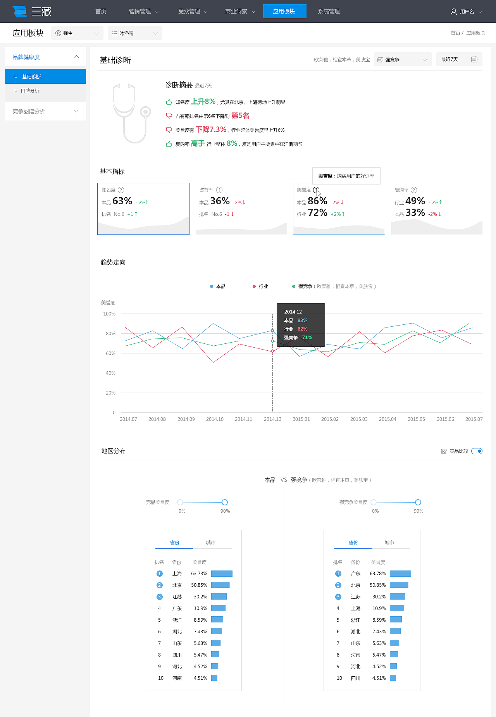Click the VS icon in 强竞争 dropdown
The height and width of the screenshot is (717, 496).
(x=381, y=60)
